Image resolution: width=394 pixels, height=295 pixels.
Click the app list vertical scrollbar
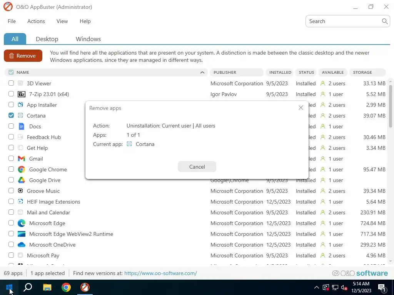(x=391, y=107)
